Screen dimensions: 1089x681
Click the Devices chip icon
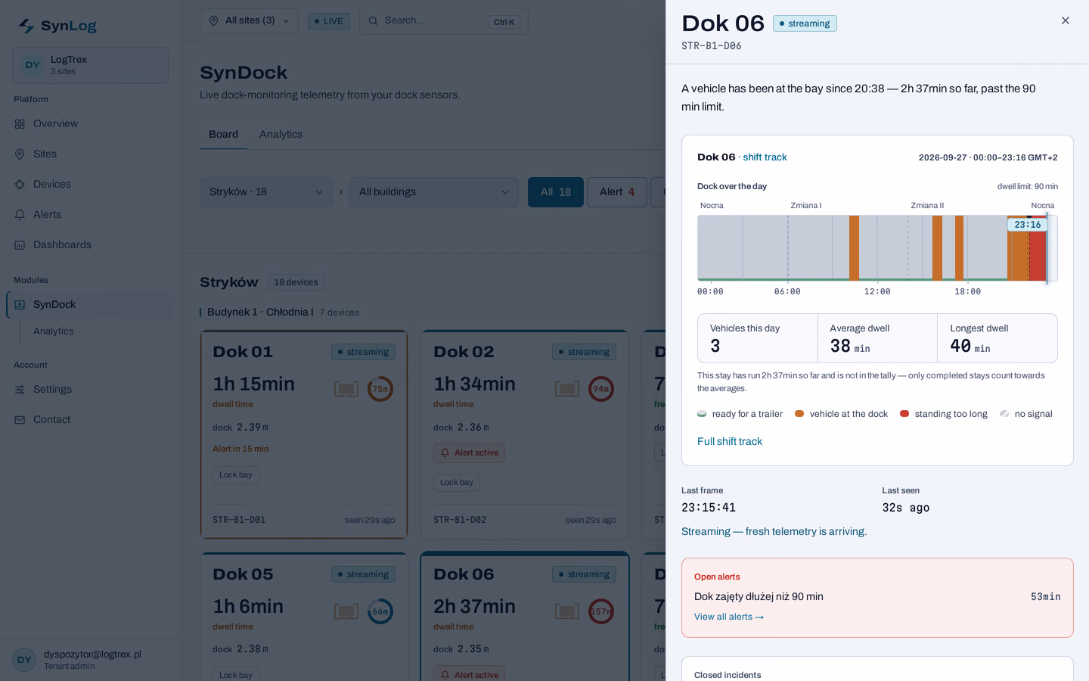pos(20,185)
